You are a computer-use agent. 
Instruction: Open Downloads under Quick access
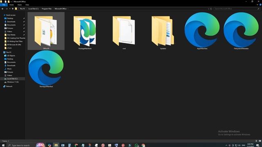11,22
